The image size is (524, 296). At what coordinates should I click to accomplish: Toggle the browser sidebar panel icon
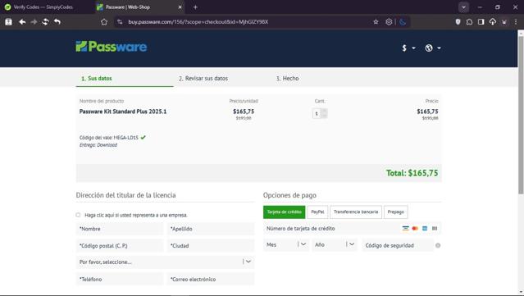pos(481,21)
